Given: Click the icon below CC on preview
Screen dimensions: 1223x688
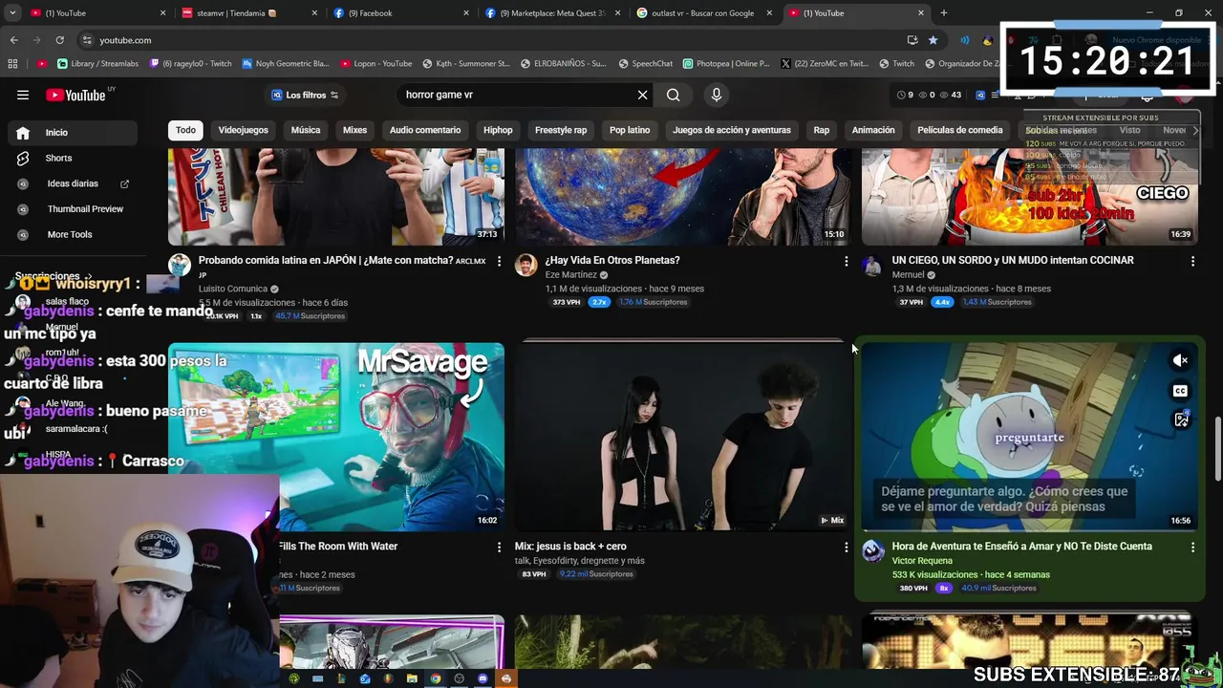Looking at the screenshot, I should (x=1181, y=419).
